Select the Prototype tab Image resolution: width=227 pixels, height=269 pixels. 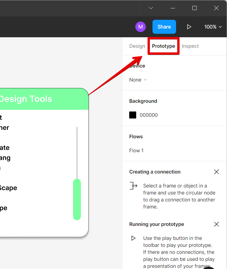click(x=164, y=46)
